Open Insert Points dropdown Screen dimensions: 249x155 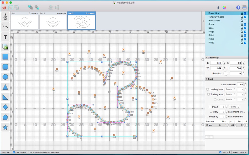coord(234,107)
